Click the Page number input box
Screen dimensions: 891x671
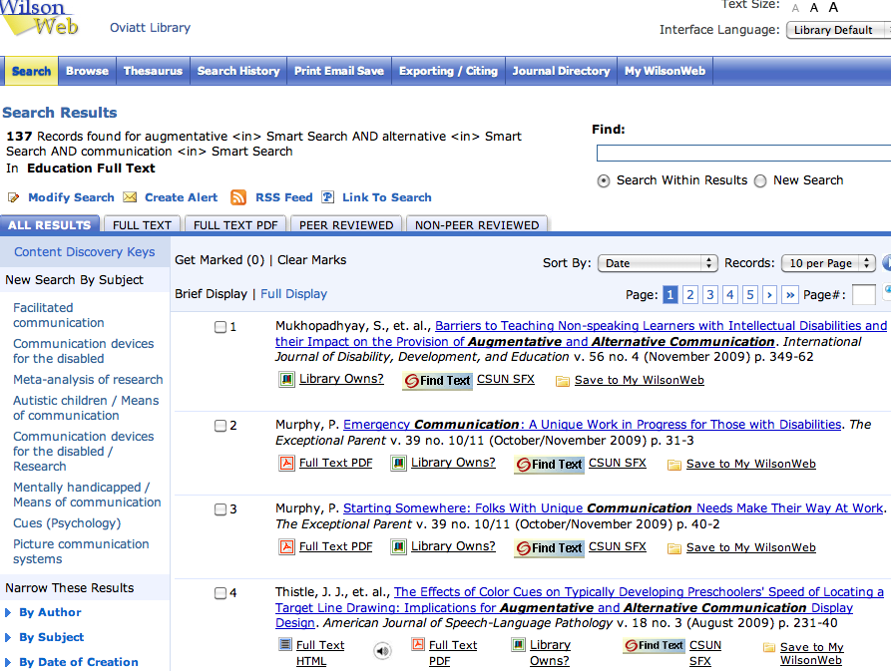(864, 295)
